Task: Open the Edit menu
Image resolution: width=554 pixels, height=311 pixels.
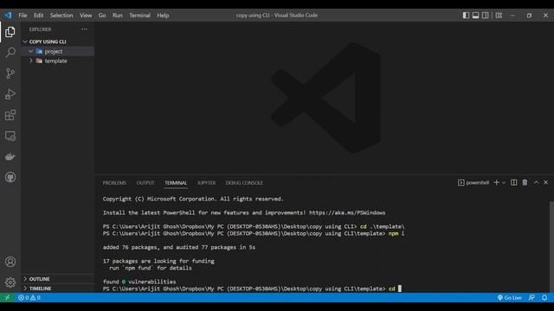Action: point(38,16)
